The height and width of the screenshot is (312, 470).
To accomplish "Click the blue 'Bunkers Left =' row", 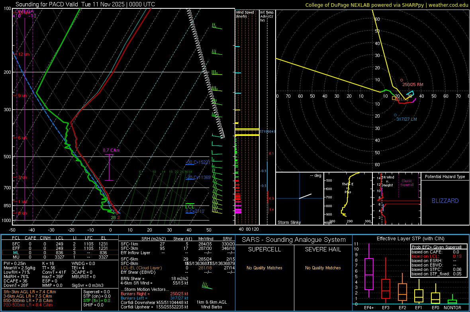I will pos(155,298).
